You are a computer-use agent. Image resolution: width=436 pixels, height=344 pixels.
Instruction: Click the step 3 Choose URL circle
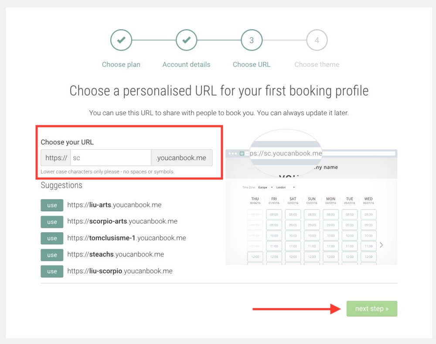pos(252,40)
